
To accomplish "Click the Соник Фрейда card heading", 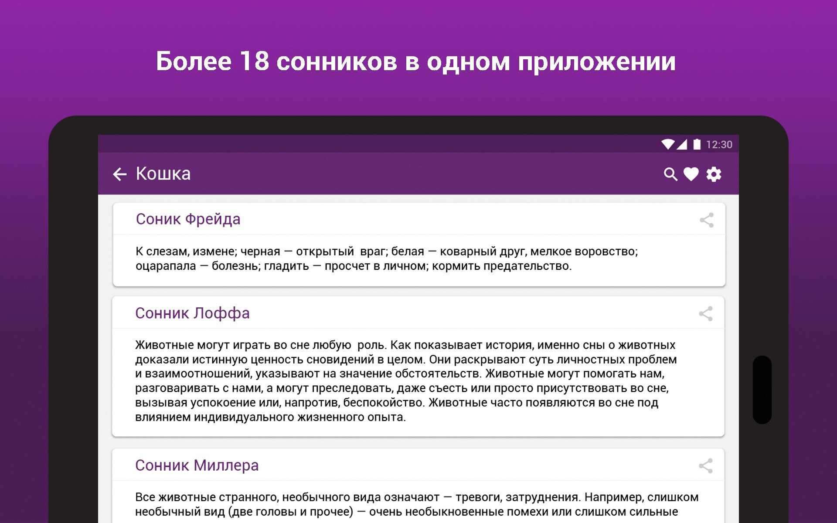I will 188,219.
